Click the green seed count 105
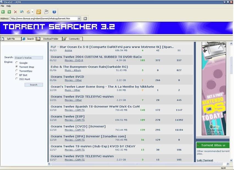Screen dimensions: 234x170 pyautogui.click(x=143, y=60)
